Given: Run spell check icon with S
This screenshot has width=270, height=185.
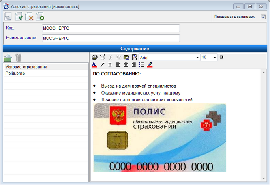Looking at the screenshot, I should tap(135, 57).
